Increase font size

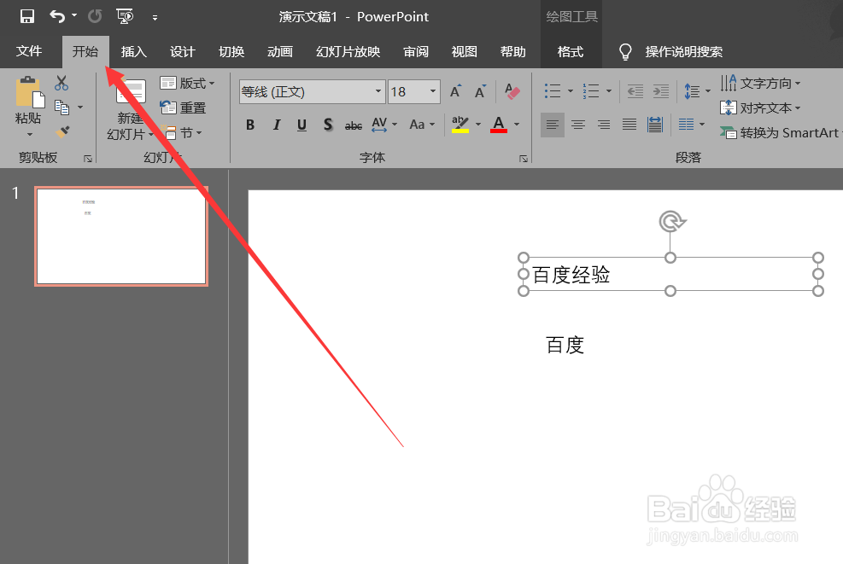click(x=456, y=91)
